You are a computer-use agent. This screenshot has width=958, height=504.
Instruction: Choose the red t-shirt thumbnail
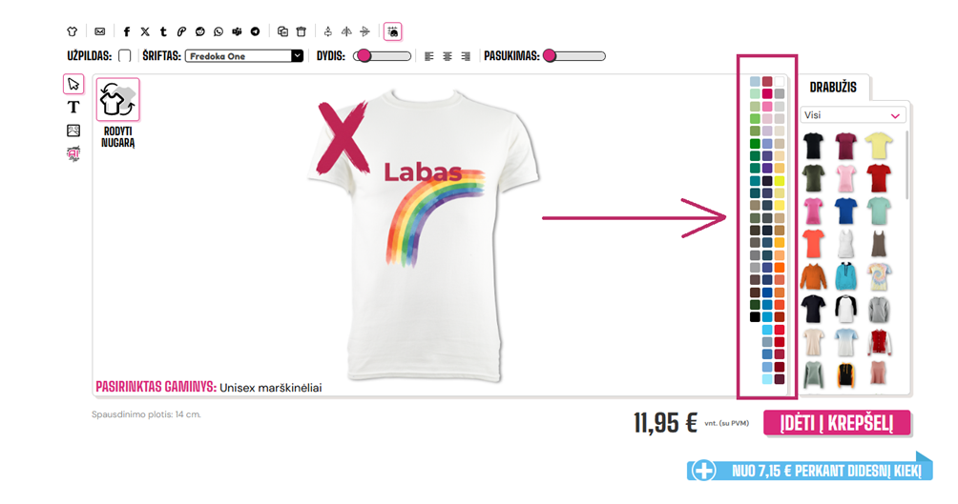point(878,178)
